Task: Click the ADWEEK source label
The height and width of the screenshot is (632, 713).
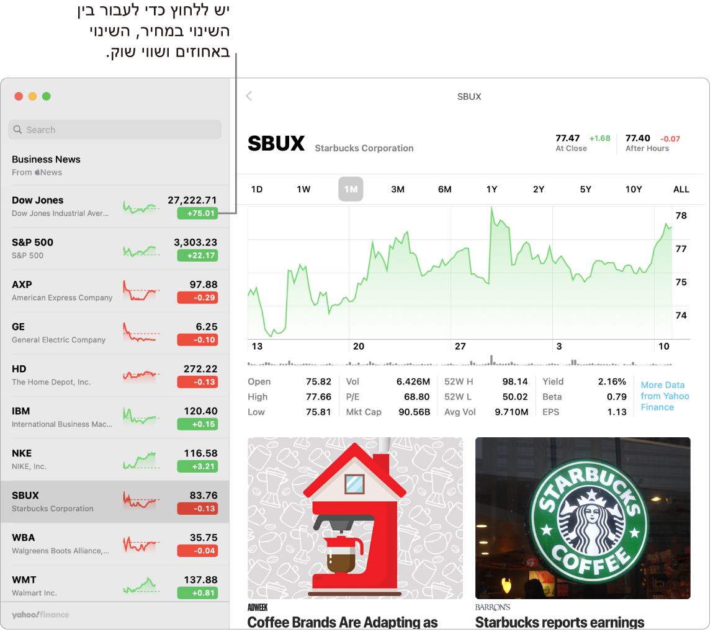Action: [258, 607]
